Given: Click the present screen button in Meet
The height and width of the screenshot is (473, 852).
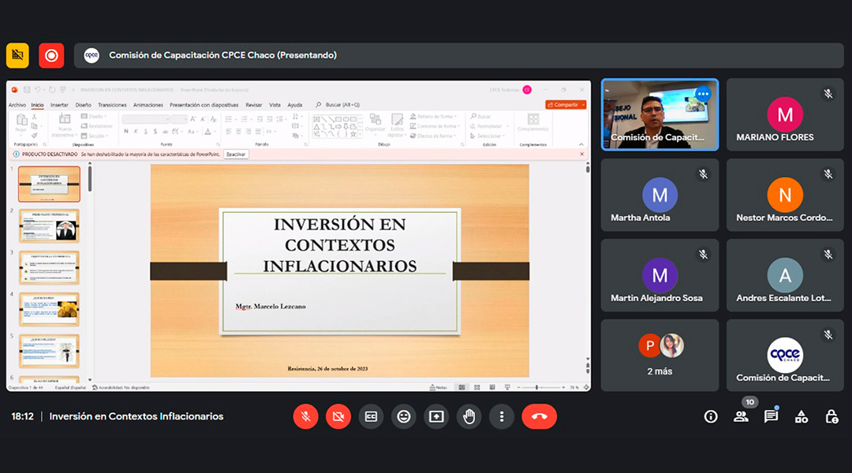Looking at the screenshot, I should 436,416.
